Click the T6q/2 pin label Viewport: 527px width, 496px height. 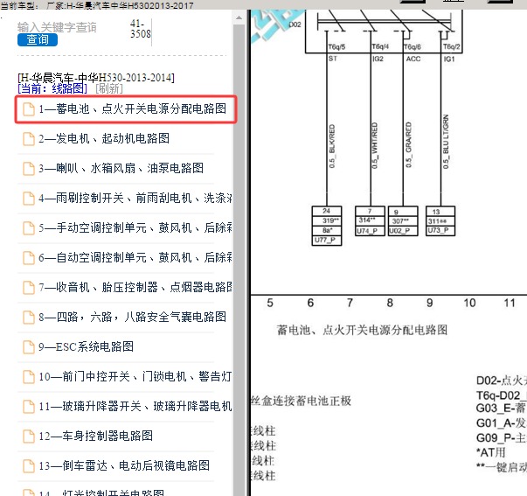pos(451,46)
